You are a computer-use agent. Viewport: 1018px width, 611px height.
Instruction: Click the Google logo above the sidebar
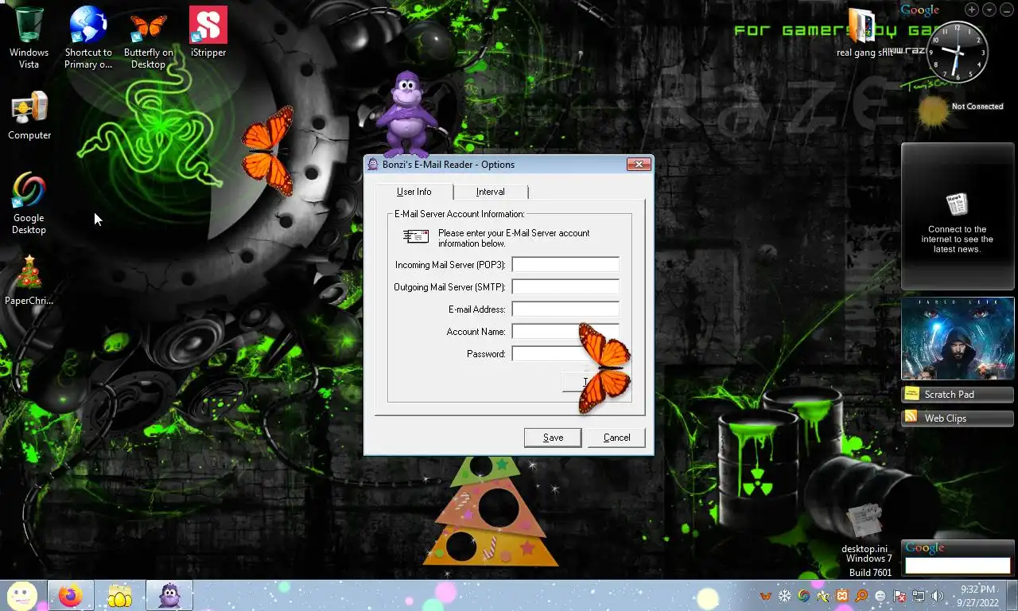coord(920,10)
